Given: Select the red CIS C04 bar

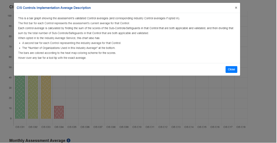Looking at the screenshot, I should click(x=59, y=112).
